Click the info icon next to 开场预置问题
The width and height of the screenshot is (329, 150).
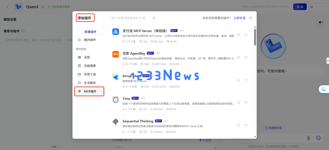pyautogui.click(x=130, y=140)
